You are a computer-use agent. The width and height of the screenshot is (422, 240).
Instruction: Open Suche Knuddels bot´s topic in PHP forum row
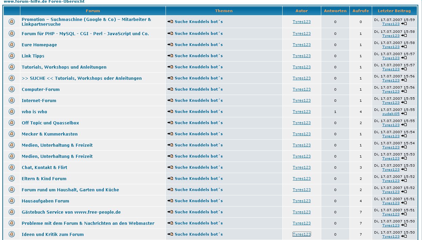198,33
